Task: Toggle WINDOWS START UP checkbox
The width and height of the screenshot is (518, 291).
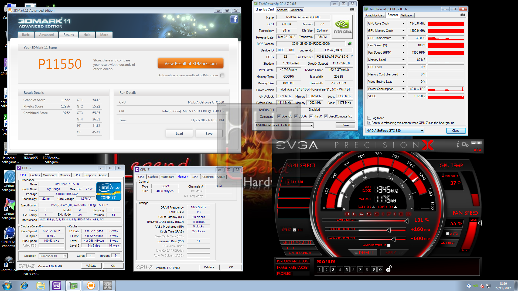Action: (x=389, y=245)
